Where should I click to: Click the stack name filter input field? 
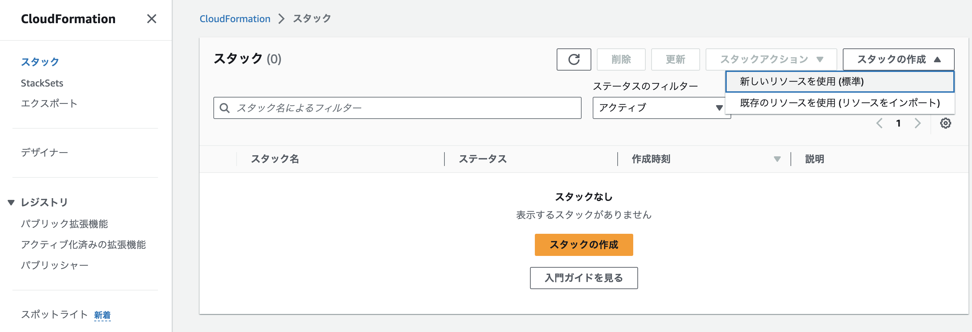(x=377, y=108)
